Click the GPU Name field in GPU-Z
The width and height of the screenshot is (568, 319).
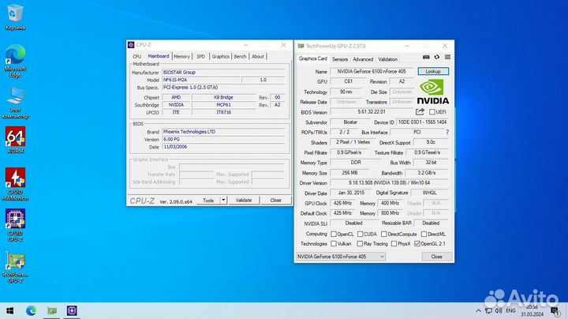pos(372,71)
